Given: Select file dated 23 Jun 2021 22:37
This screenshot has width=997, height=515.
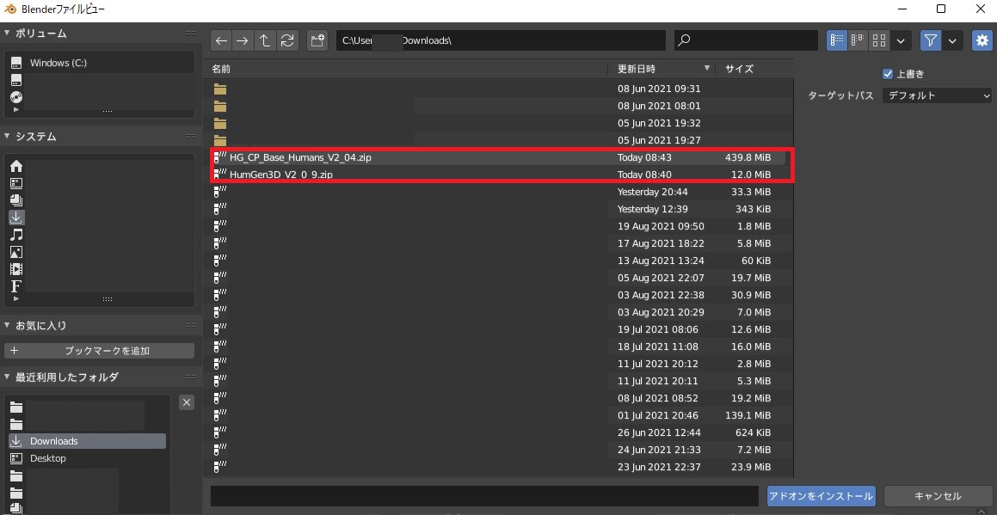Looking at the screenshot, I should pyautogui.click(x=499, y=468).
